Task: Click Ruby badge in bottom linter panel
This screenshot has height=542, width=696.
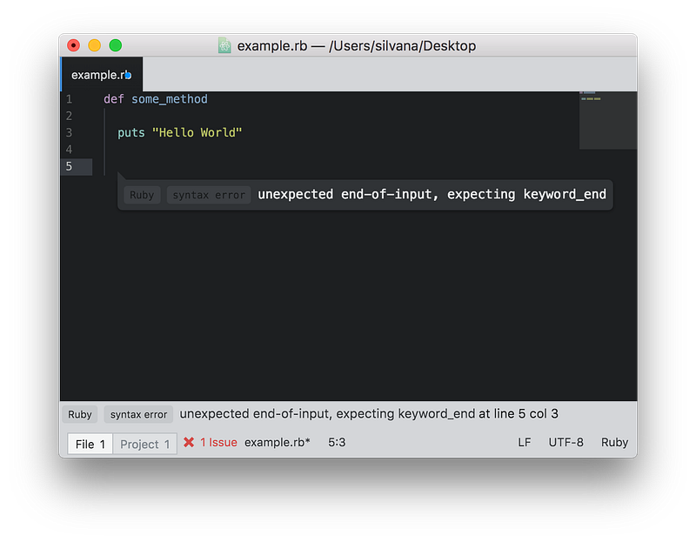Action: coord(79,414)
